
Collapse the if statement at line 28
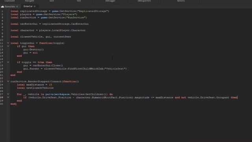pyautogui.click(x=8, y=97)
